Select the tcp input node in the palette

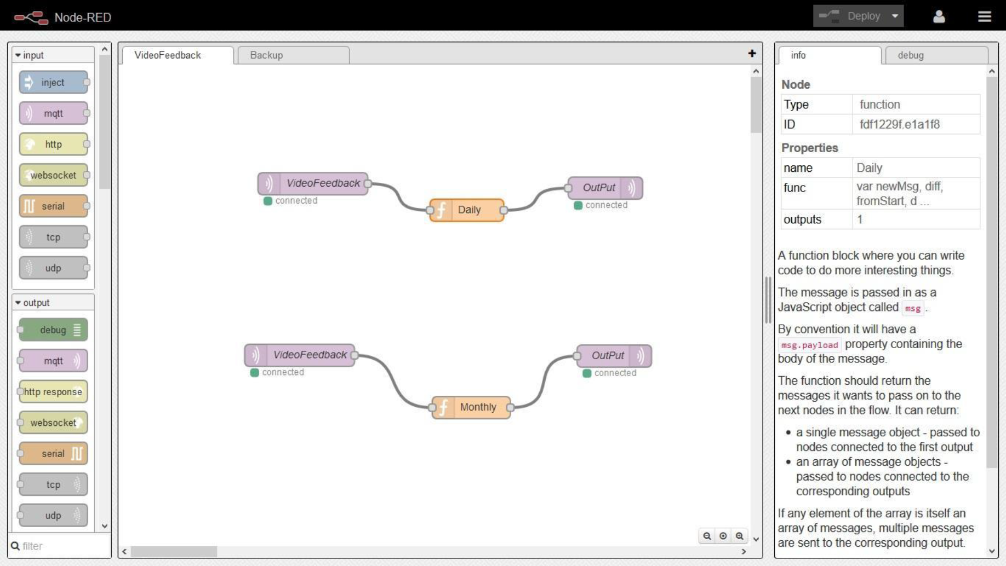pyautogui.click(x=53, y=237)
